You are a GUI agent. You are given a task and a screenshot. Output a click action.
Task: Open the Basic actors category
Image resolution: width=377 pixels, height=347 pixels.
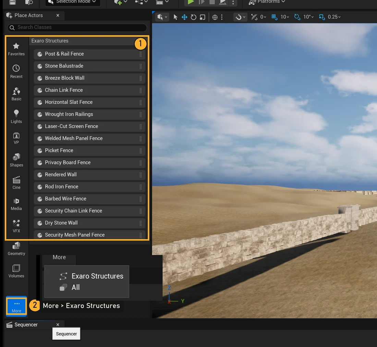click(16, 94)
